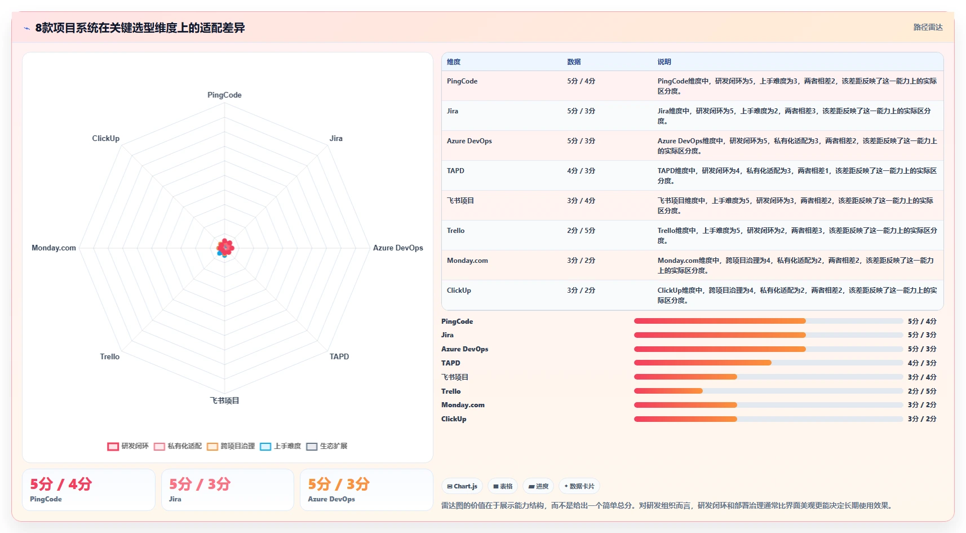Select the 维度 column header

click(454, 62)
